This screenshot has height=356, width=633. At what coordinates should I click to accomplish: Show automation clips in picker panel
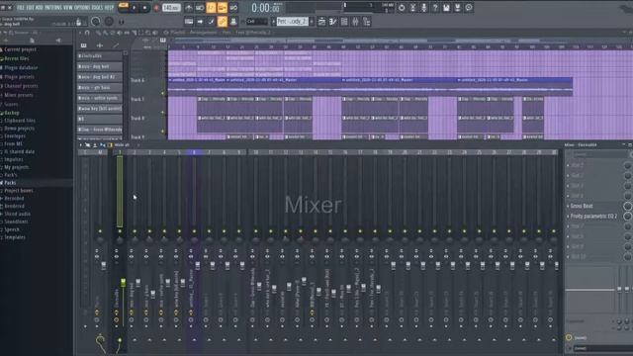click(x=116, y=45)
